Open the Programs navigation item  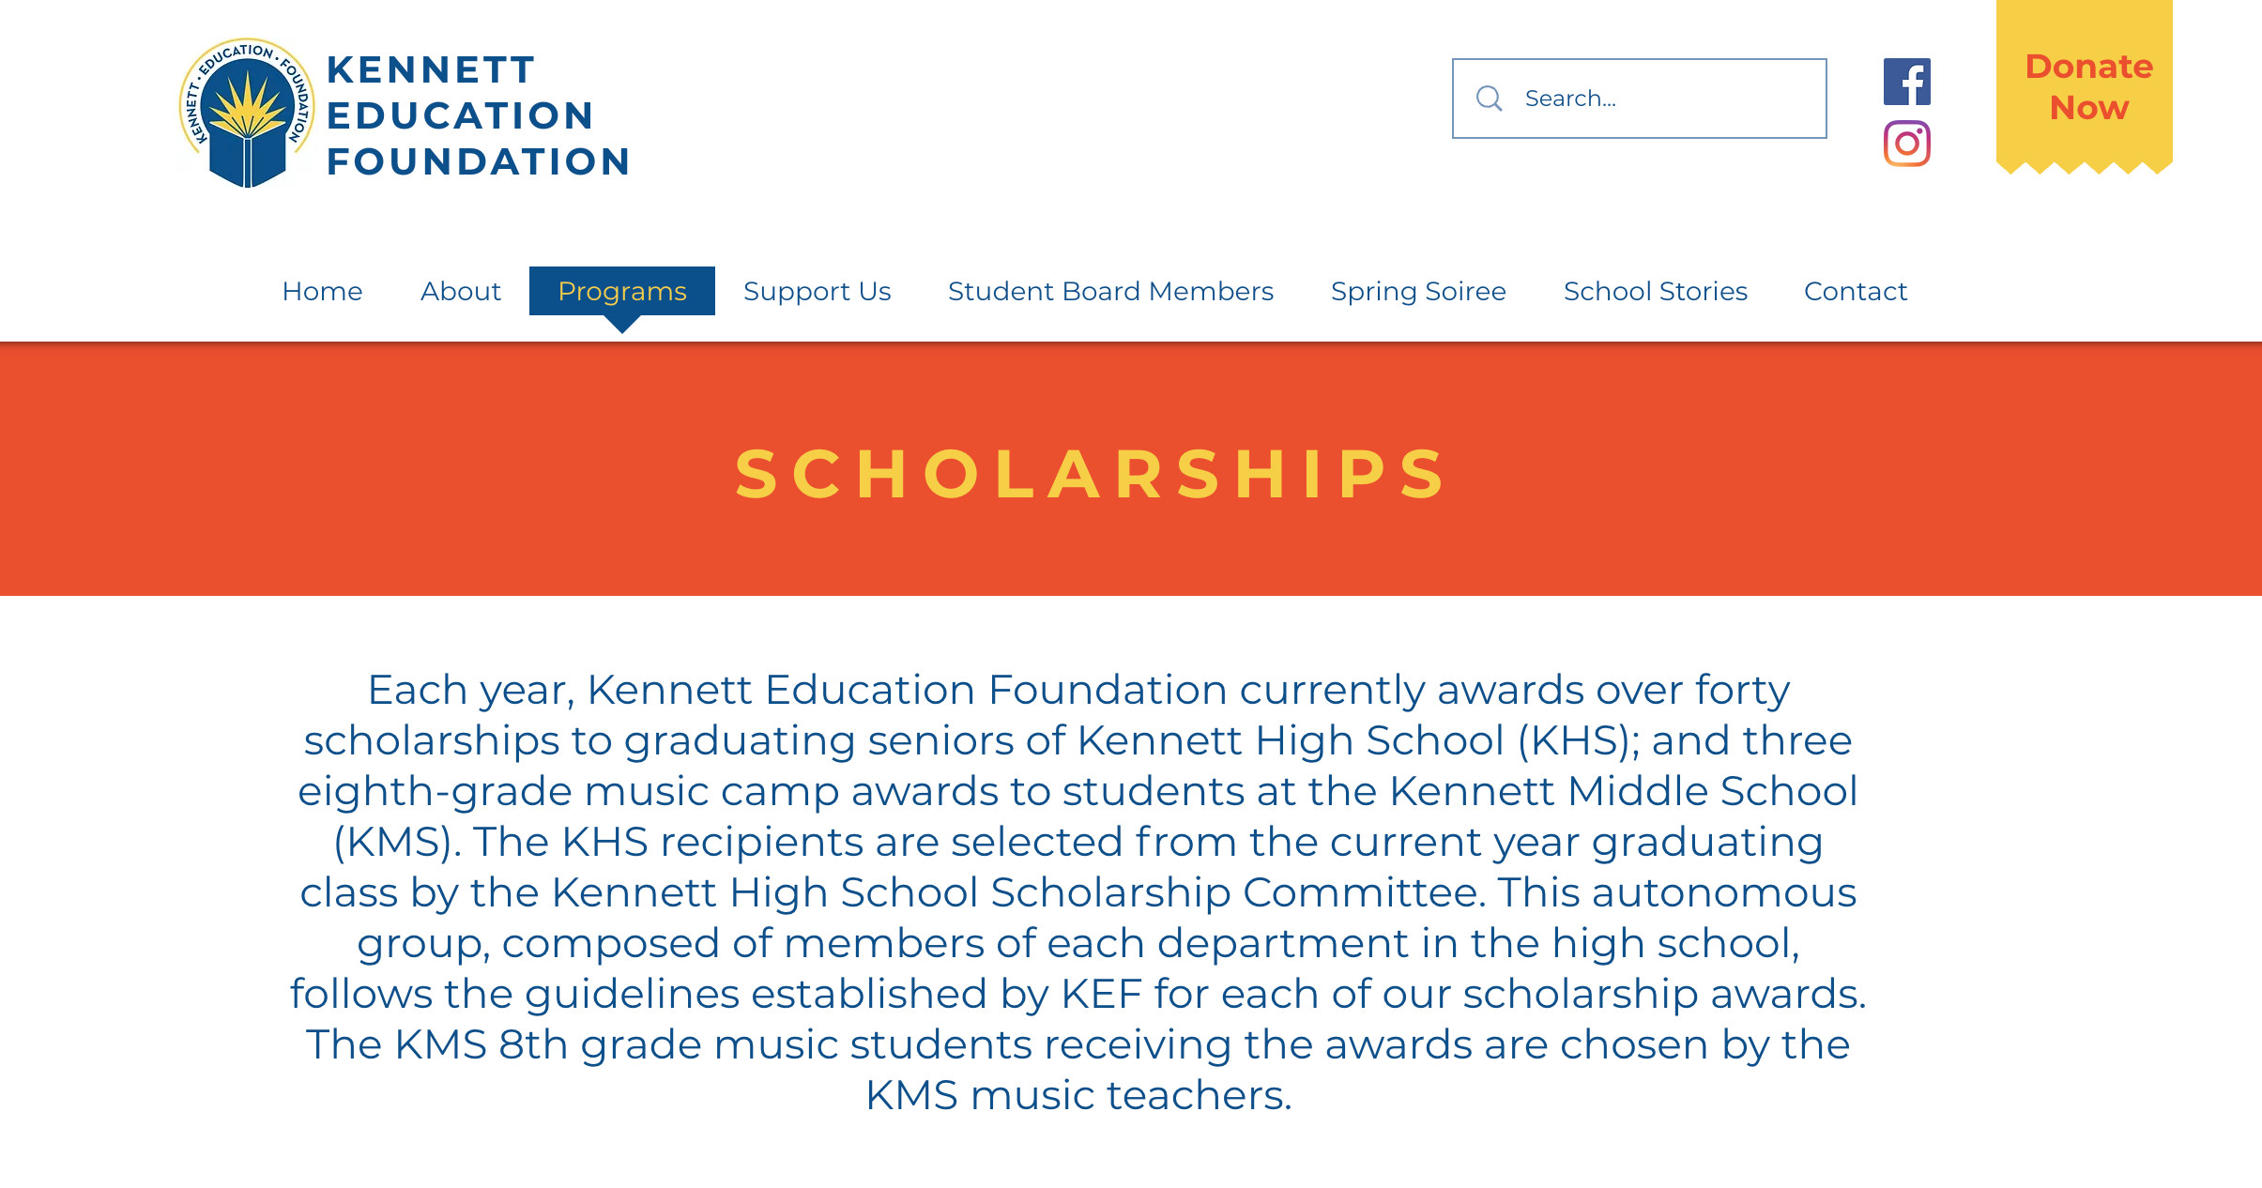pos(621,291)
